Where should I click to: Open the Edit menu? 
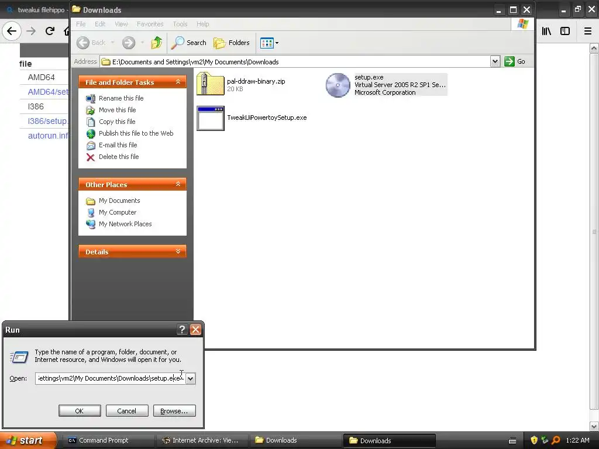point(100,24)
